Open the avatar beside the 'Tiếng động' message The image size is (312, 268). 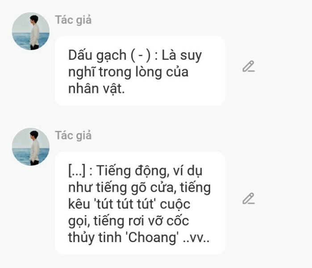(31, 147)
